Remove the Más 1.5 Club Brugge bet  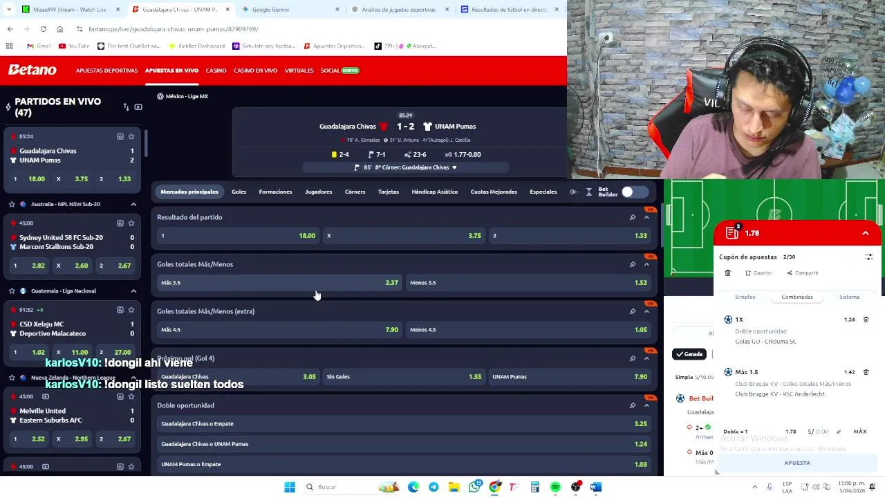(866, 372)
